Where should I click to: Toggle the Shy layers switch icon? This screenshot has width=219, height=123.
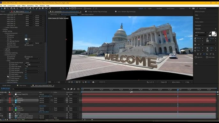tap(68, 89)
